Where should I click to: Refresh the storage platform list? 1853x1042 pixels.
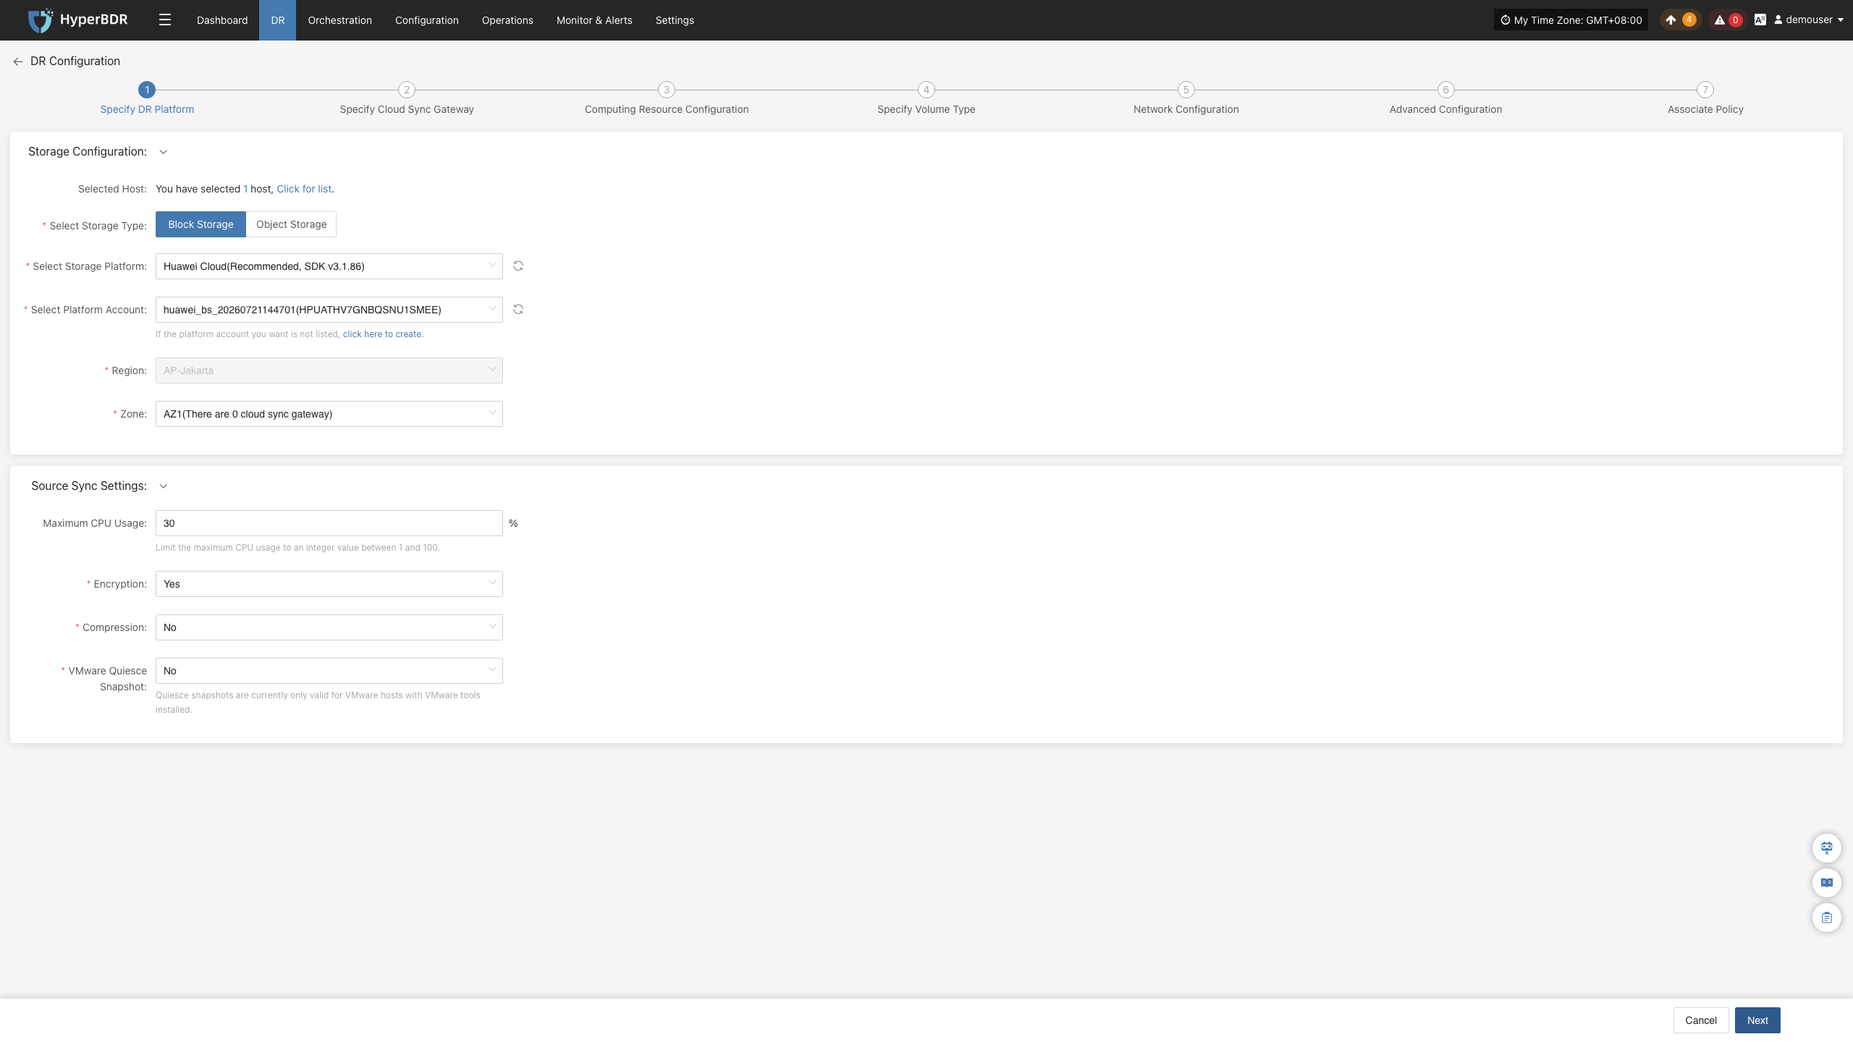518,266
